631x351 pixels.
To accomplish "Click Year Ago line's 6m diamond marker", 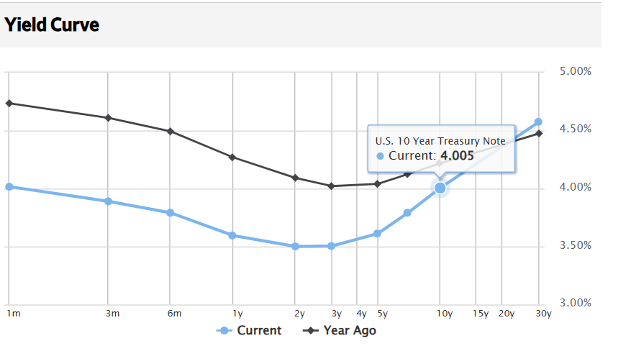I will click(x=170, y=132).
